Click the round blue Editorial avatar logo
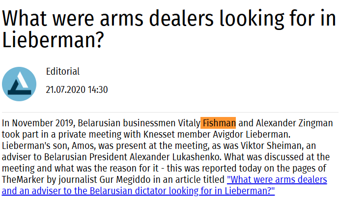The width and height of the screenshot is (340, 203). 19,84
